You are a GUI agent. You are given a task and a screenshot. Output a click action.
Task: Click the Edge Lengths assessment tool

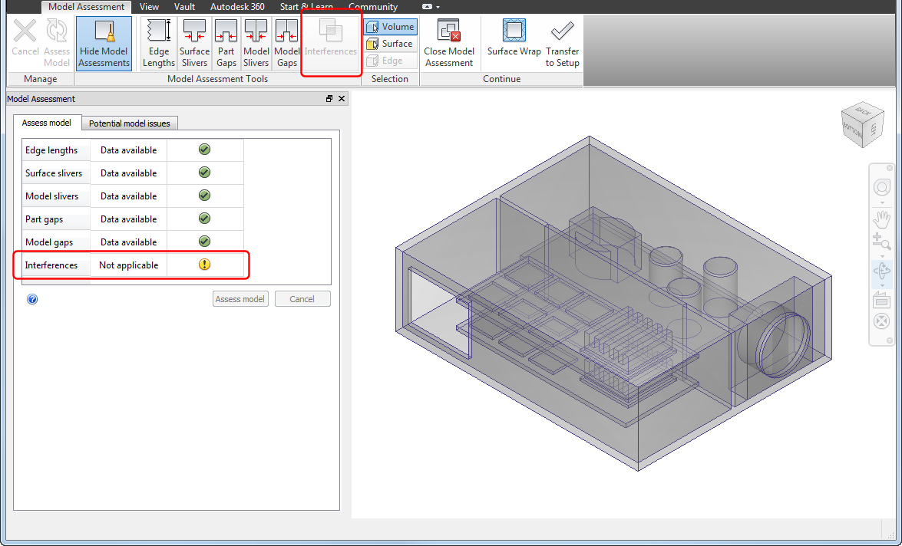[159, 44]
